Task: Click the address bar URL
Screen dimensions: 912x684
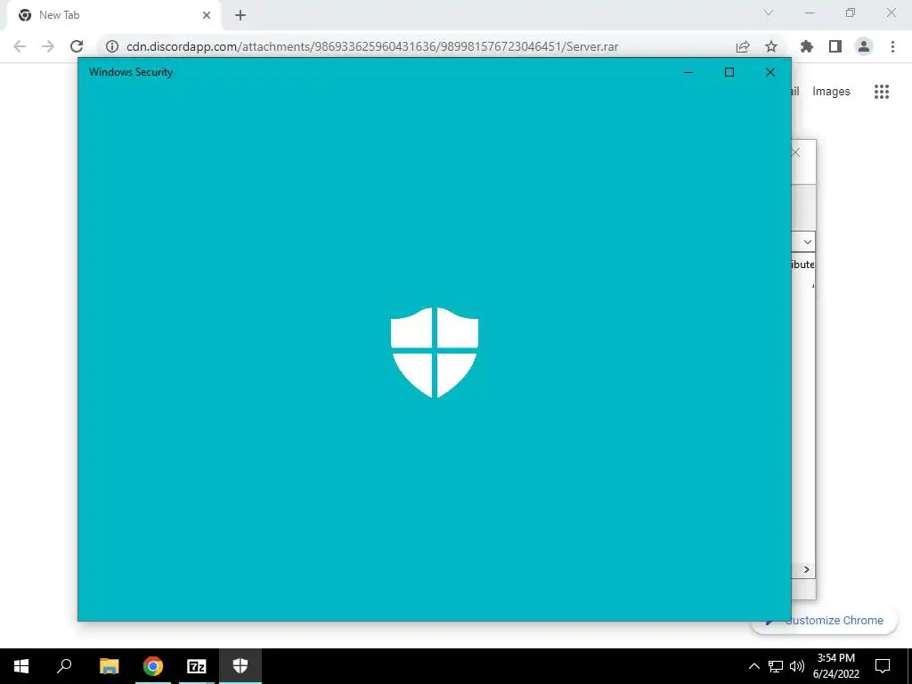Action: [x=372, y=46]
